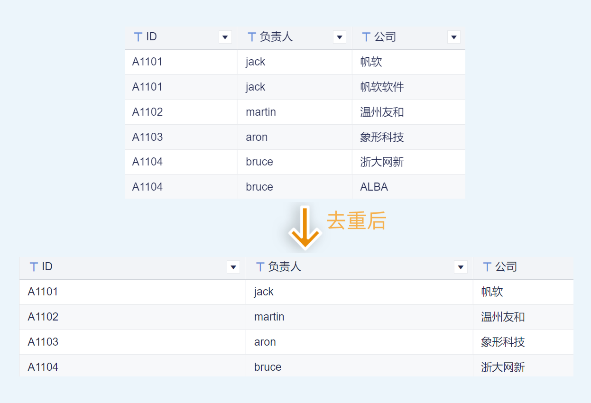Viewport: 591px width, 403px height.
Task: Click the text-type icon beside ID in top table
Action: point(138,37)
